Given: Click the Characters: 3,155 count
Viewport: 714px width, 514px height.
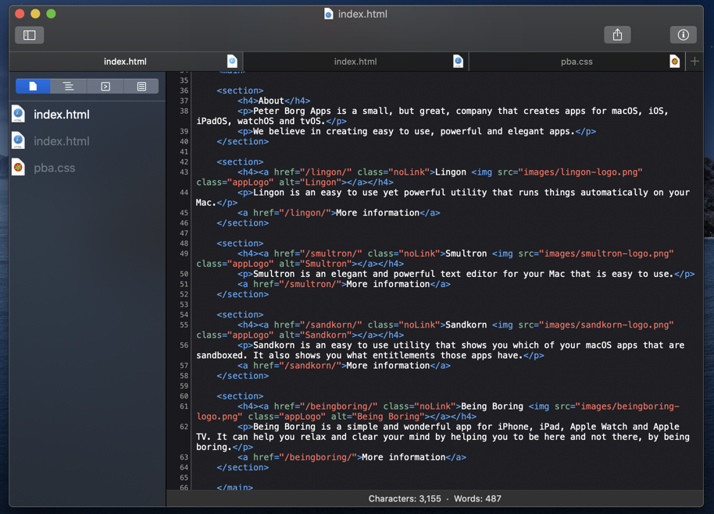Looking at the screenshot, I should (405, 498).
